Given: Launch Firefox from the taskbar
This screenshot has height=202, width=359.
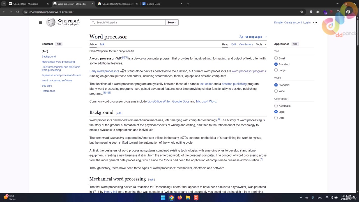Looking at the screenshot, I should (179, 198).
